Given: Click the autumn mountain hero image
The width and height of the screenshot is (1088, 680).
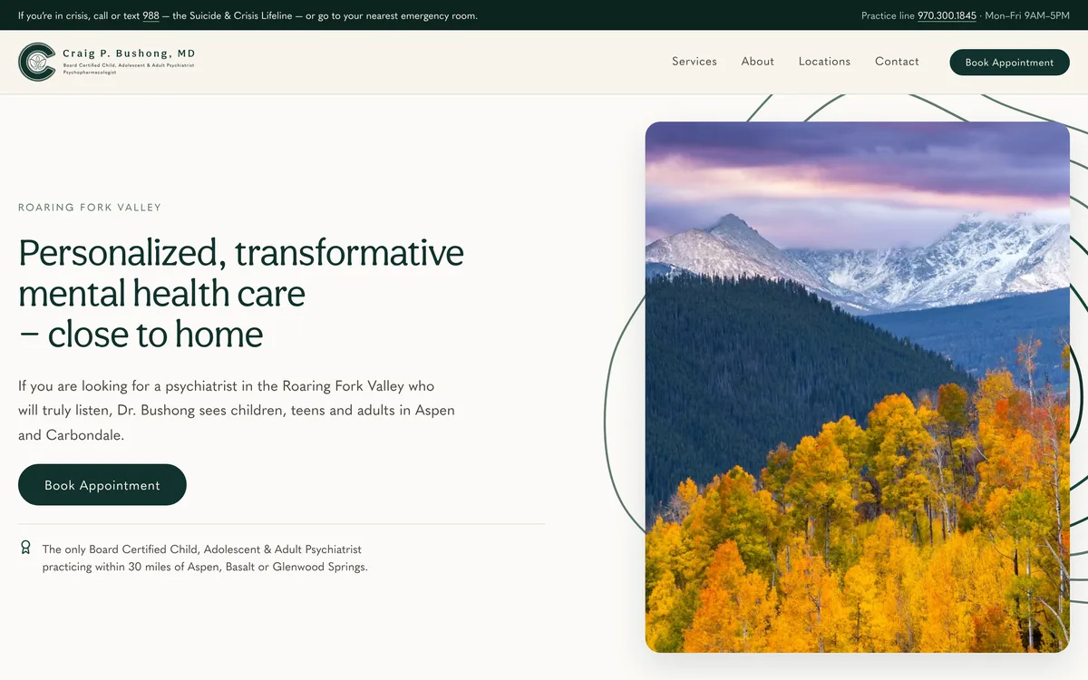Looking at the screenshot, I should [x=858, y=387].
